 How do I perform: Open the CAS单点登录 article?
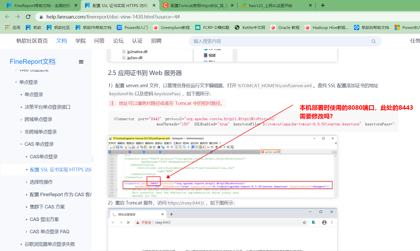pyautogui.click(x=44, y=157)
